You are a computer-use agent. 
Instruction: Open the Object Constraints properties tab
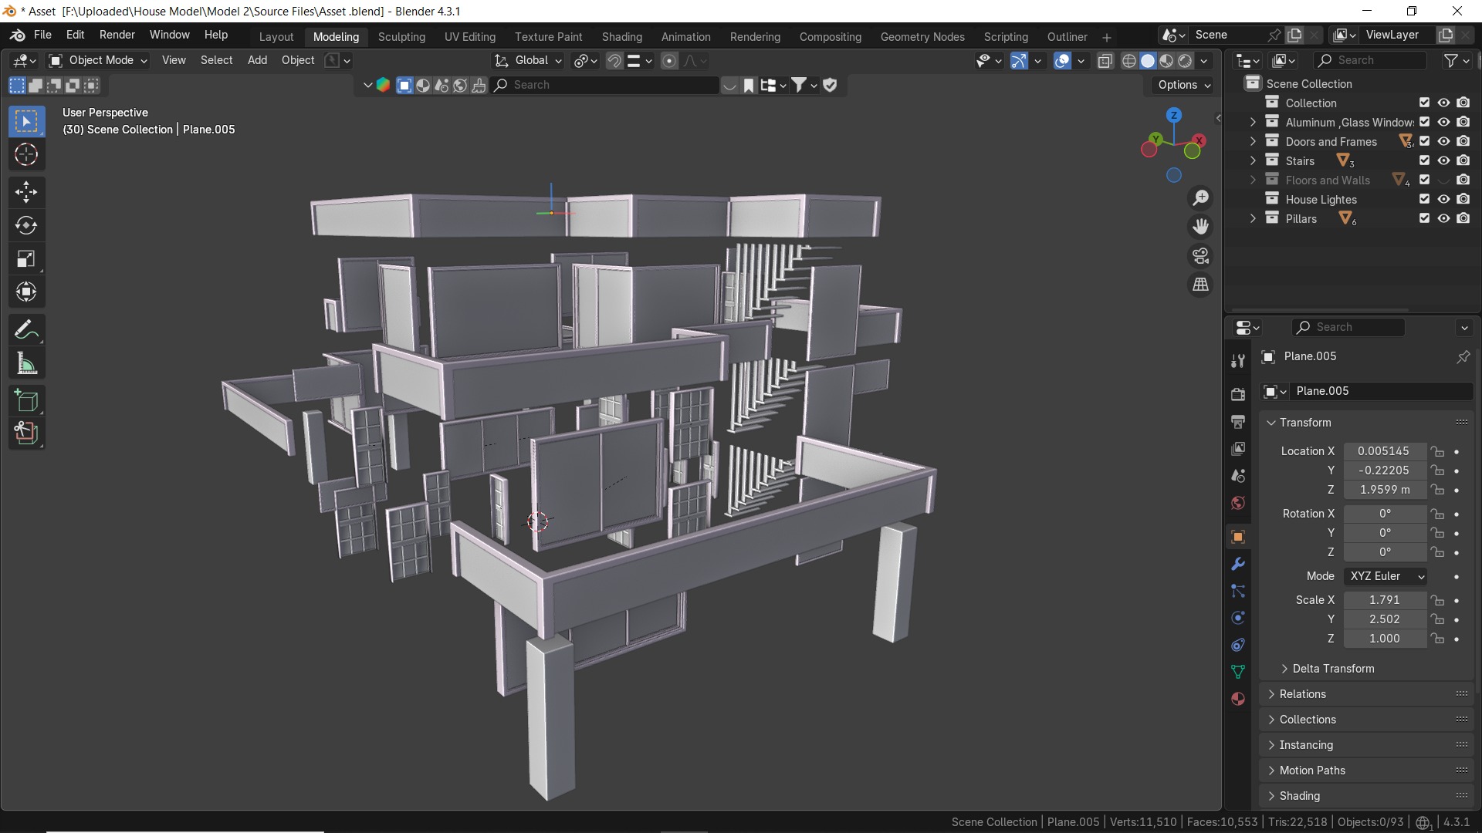pyautogui.click(x=1238, y=645)
